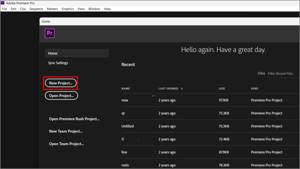Viewport: 300px width, 169px height.
Task: Click the Premiere Pro logo in Home header
Action: point(49,34)
